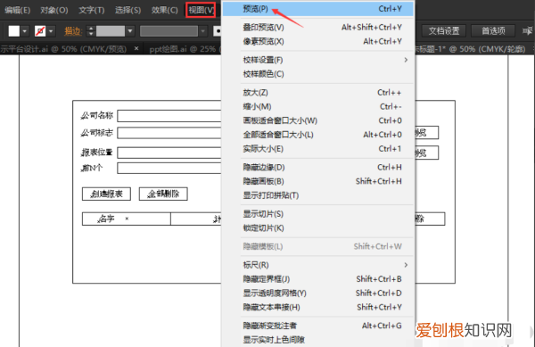The image size is (535, 347).
Task: Click the 公司标志 input field
Action: (x=169, y=133)
